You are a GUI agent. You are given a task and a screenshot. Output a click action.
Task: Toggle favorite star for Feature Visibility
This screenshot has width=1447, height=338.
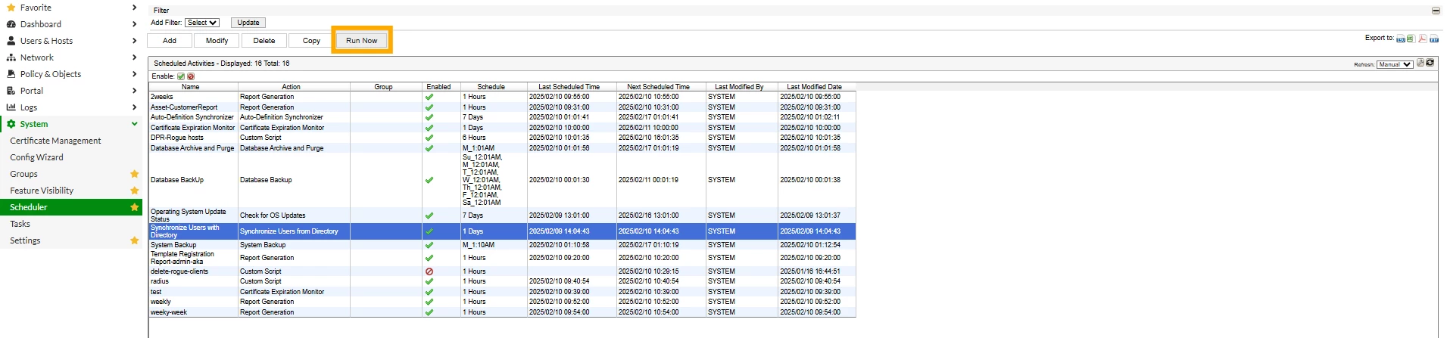135,191
